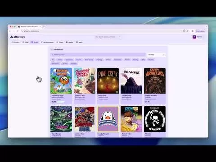Open the orange character game cover

[61, 81]
